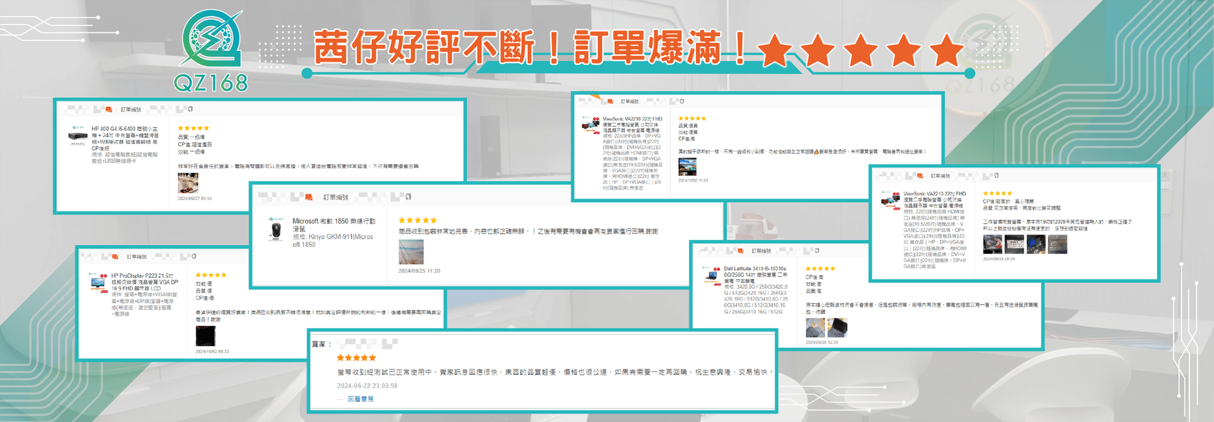Copy order number on HP ProDisplay P223 review
Screen dimensions: 1214x422
coord(194,257)
